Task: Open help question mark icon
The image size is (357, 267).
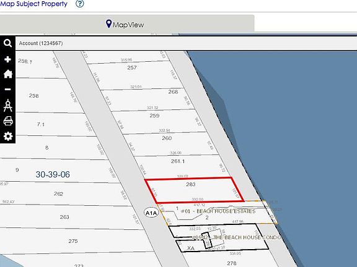Action: (x=80, y=4)
